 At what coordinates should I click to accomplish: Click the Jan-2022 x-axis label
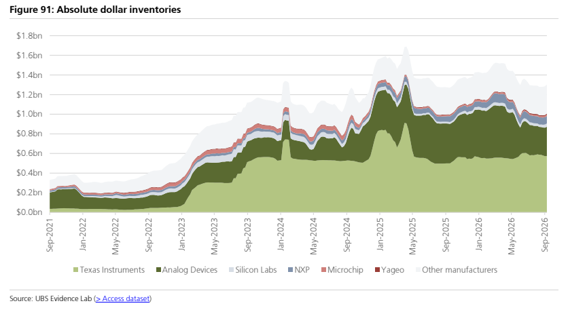[x=83, y=234]
